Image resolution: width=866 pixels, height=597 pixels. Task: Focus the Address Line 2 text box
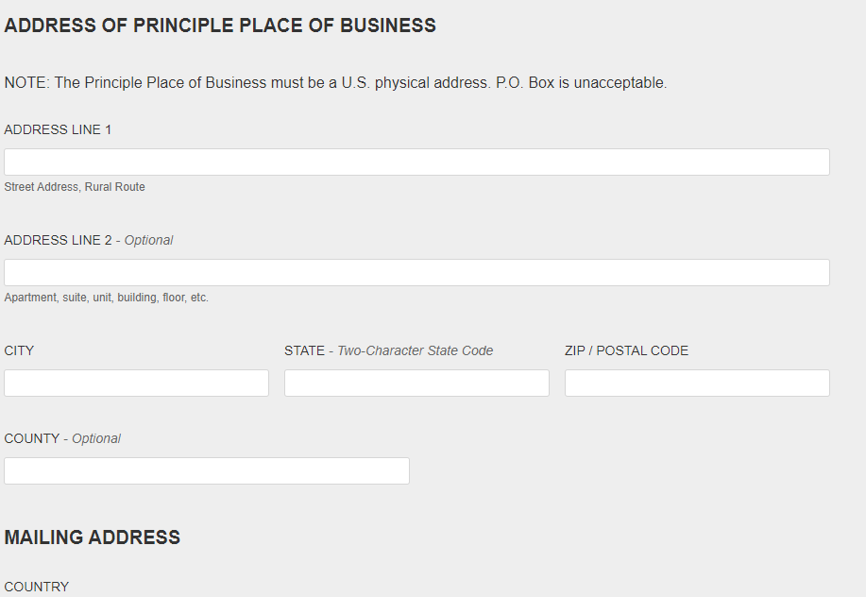click(x=416, y=272)
